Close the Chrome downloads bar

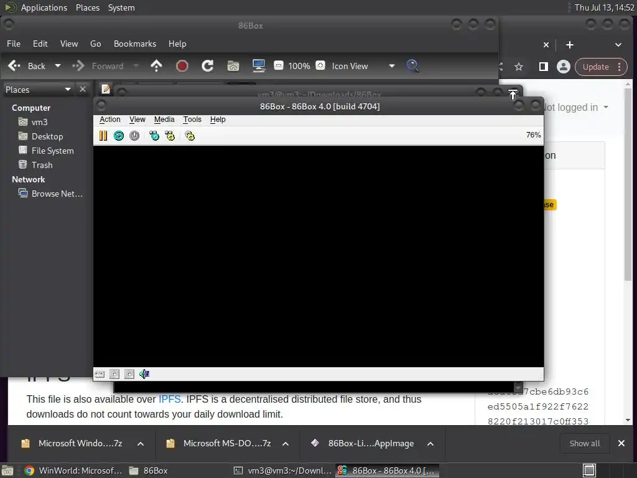pyautogui.click(x=621, y=443)
